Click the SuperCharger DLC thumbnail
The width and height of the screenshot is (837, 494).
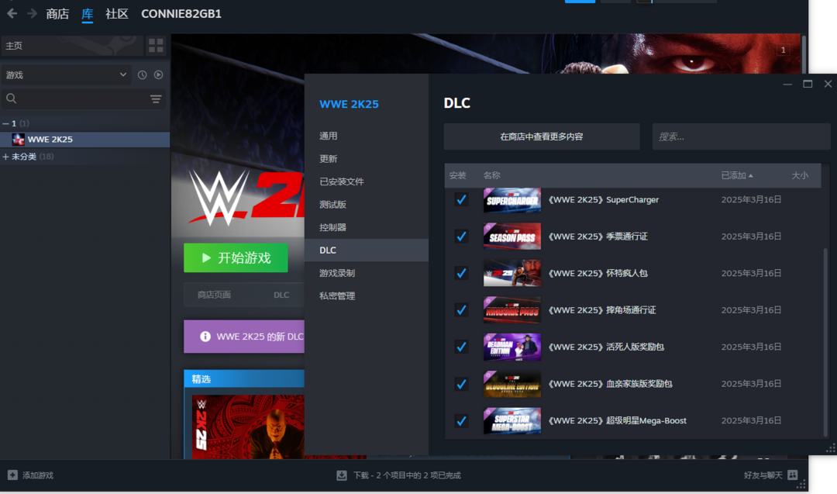point(512,200)
